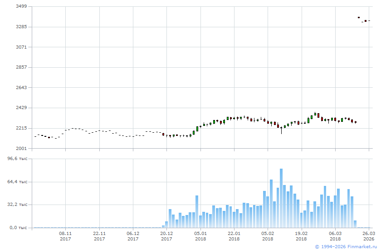Click the 3499 price axis label
The height and width of the screenshot is (250, 381).
[21, 6]
